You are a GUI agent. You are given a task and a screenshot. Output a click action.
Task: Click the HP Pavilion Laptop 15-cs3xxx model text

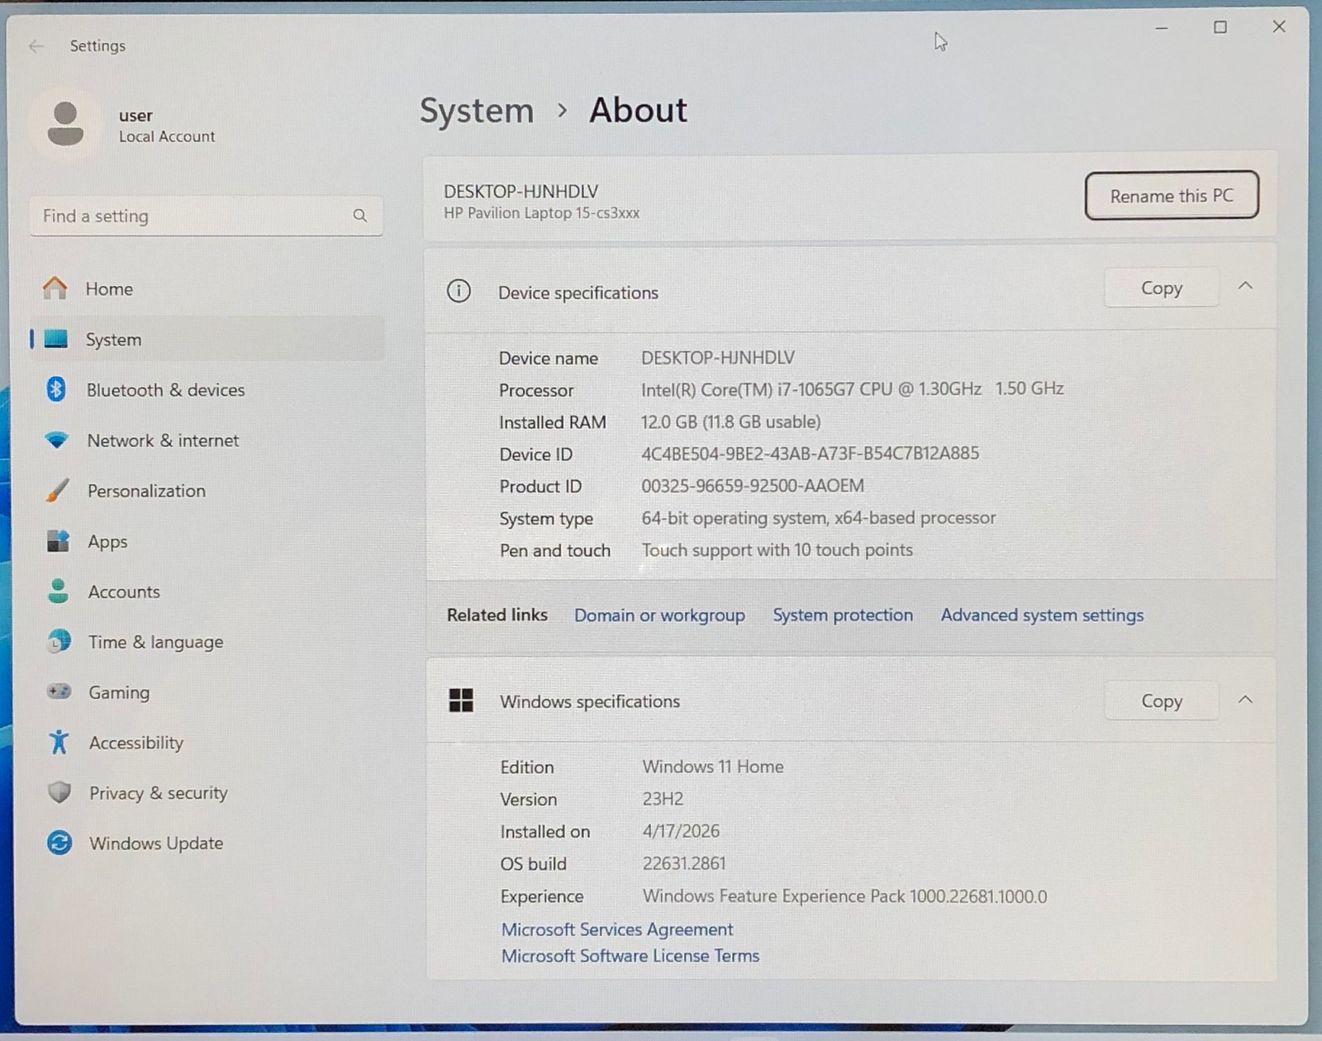tap(541, 213)
